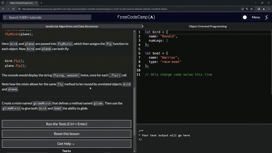Minimize the browser window
The width and height of the screenshot is (272, 153).
256,3
